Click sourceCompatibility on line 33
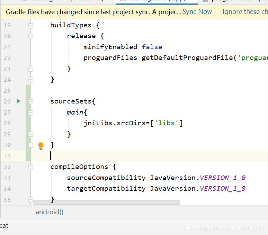Screen dimensions: 268x235 point(106,178)
